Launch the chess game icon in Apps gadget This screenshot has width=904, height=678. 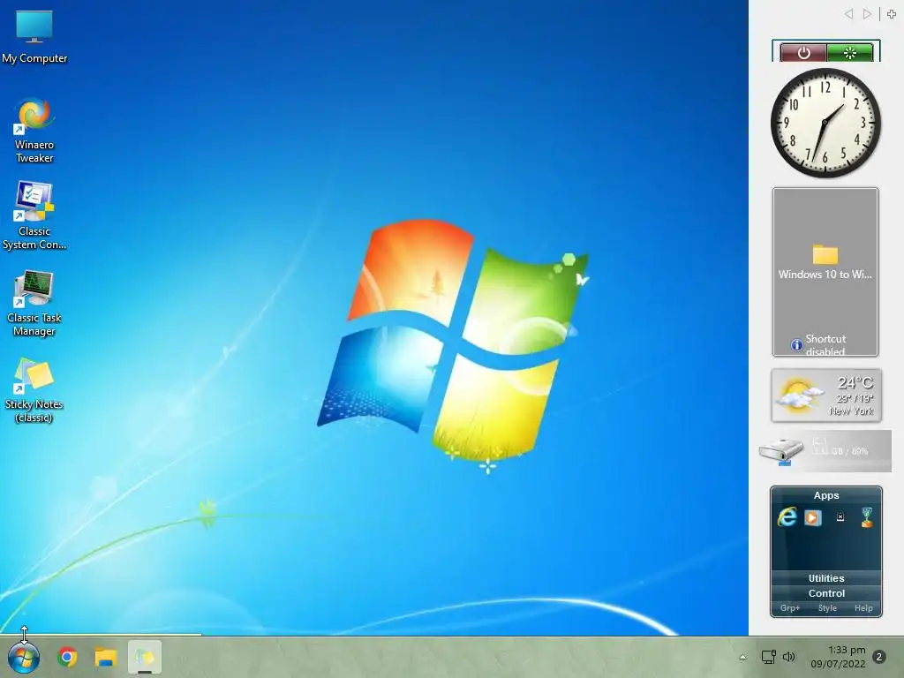click(x=867, y=517)
